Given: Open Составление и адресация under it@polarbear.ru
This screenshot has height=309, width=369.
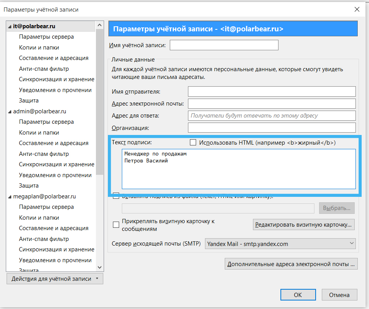Looking at the screenshot, I should [x=54, y=58].
